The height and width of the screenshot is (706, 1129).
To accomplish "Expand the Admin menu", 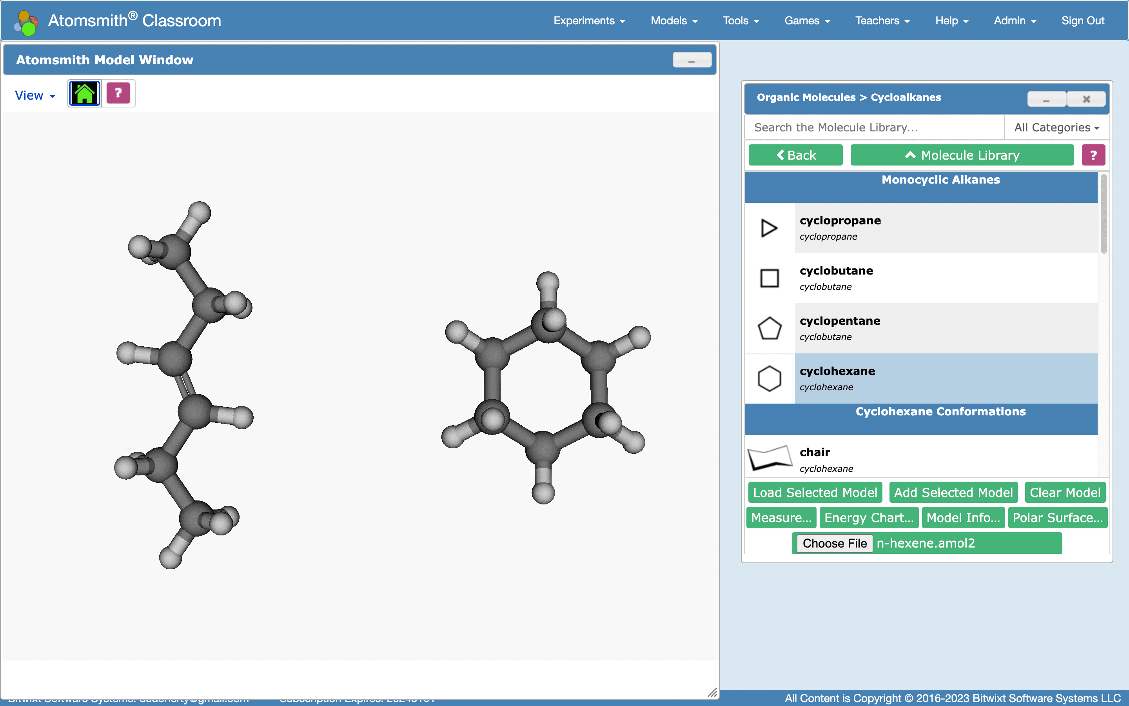I will 1015,20.
